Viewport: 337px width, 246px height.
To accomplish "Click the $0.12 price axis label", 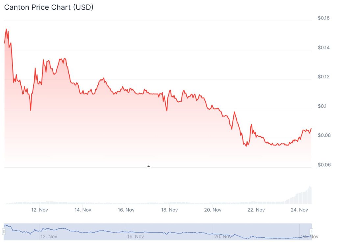I will (324, 77).
